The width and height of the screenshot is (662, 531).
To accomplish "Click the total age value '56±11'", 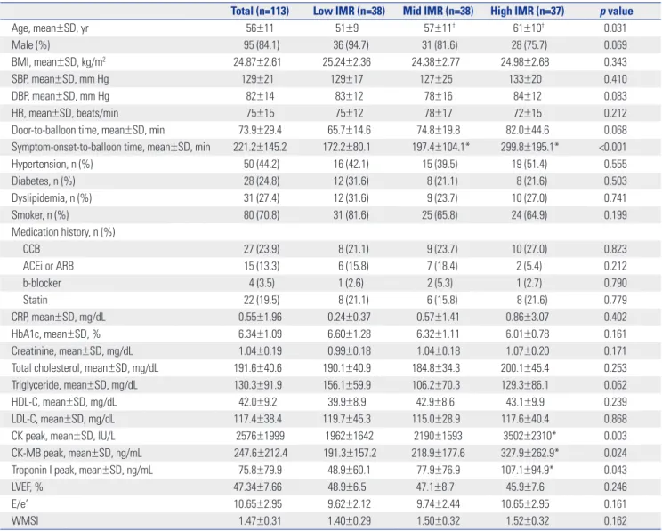I will coord(260,28).
